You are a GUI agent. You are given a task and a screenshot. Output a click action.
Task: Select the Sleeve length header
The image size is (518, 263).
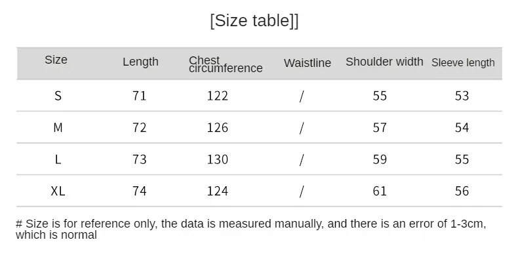[x=463, y=63]
